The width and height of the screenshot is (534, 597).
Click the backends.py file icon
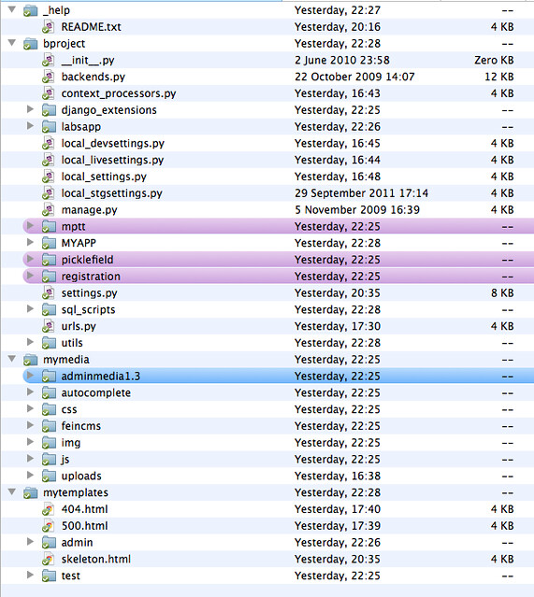click(49, 77)
